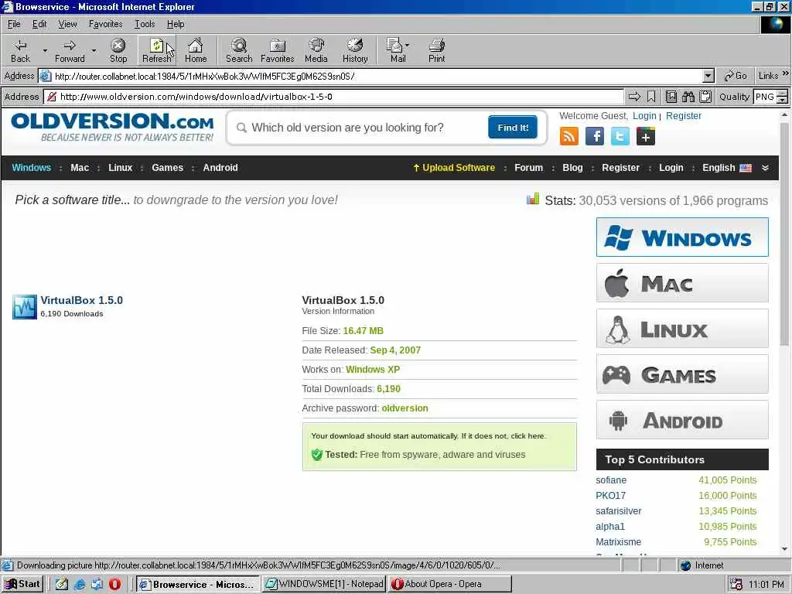792x594 pixels.
Task: Click the Find It! button
Action: (x=513, y=128)
